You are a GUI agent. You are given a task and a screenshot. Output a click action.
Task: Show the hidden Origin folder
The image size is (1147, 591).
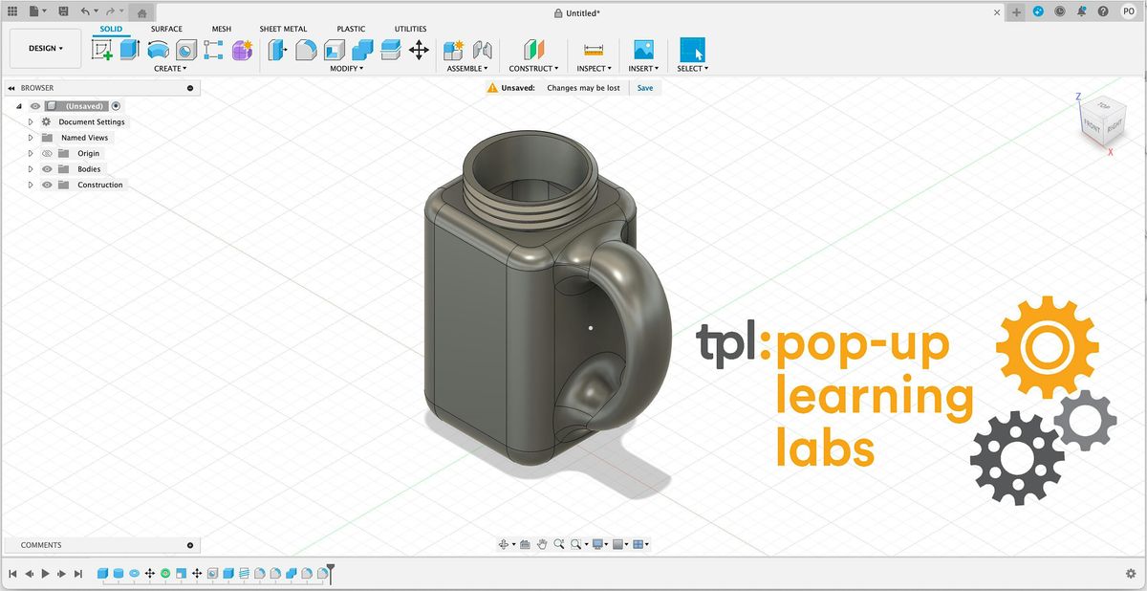47,153
